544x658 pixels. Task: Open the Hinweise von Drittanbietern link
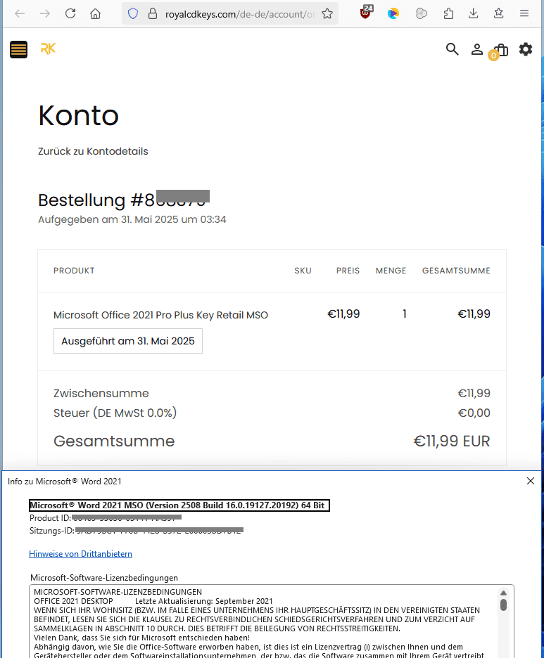[80, 554]
